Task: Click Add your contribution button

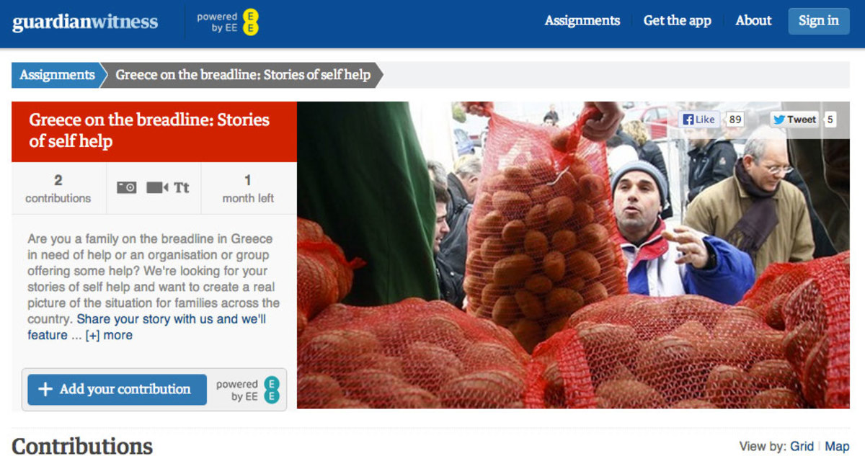Action: pos(117,389)
